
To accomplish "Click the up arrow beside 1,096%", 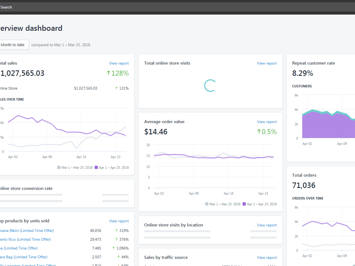I will pyautogui.click(x=114, y=248).
